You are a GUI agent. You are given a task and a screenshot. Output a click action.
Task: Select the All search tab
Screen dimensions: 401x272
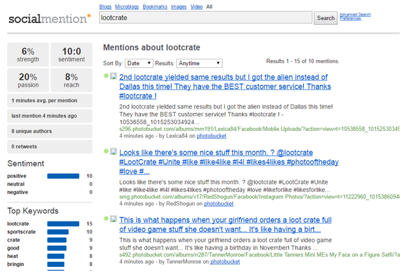click(209, 6)
